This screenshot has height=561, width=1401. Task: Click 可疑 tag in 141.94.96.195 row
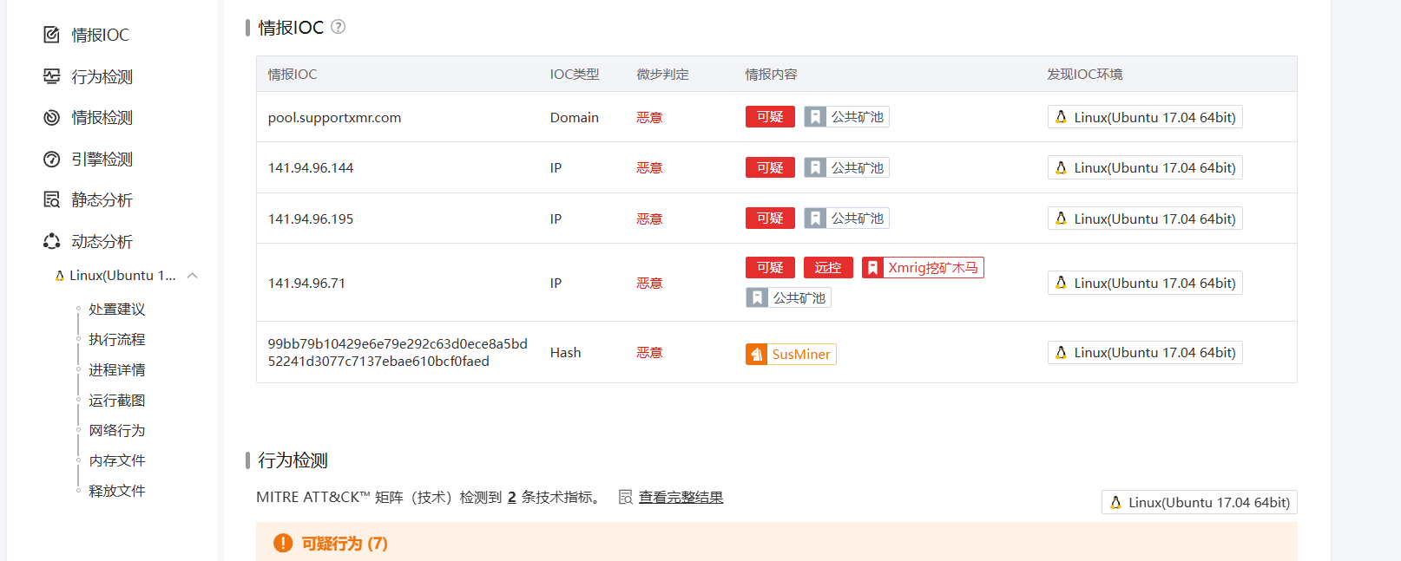pos(770,219)
